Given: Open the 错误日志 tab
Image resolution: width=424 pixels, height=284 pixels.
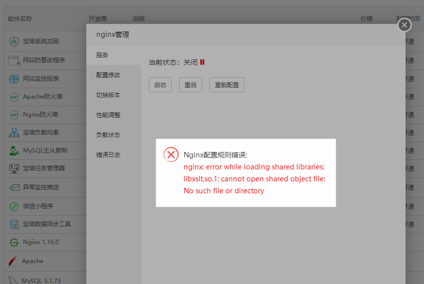Looking at the screenshot, I should click(114, 155).
